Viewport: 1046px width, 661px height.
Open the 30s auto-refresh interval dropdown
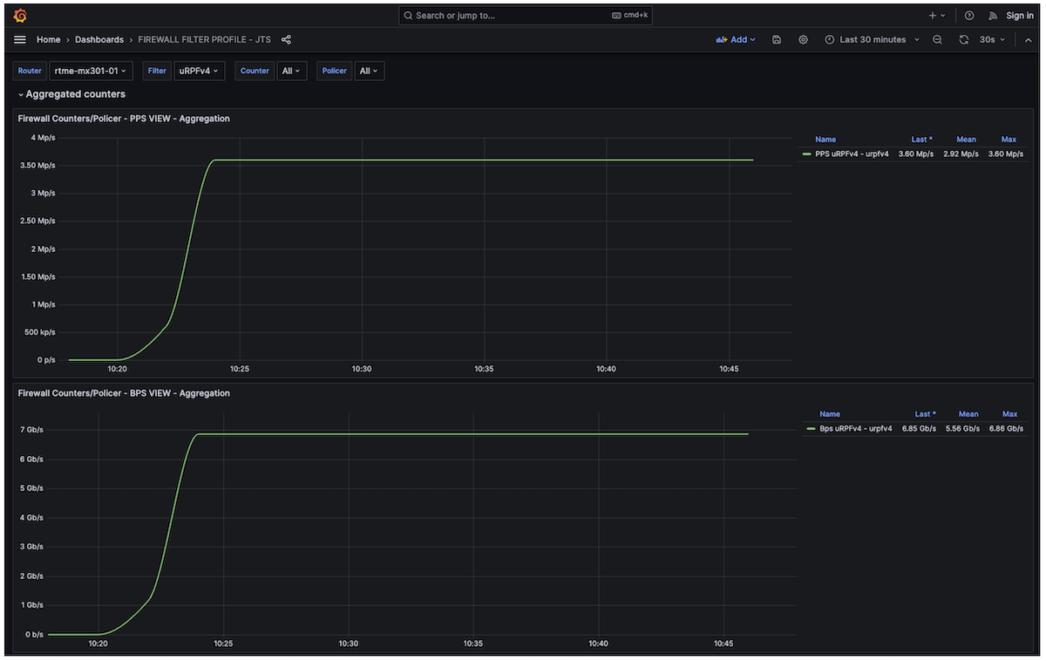click(x=990, y=39)
